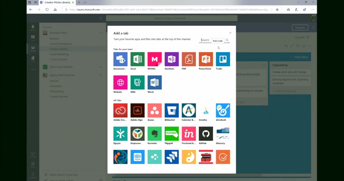This screenshot has height=181, width=344.
Task: Add a Word tab
Action: (154, 83)
